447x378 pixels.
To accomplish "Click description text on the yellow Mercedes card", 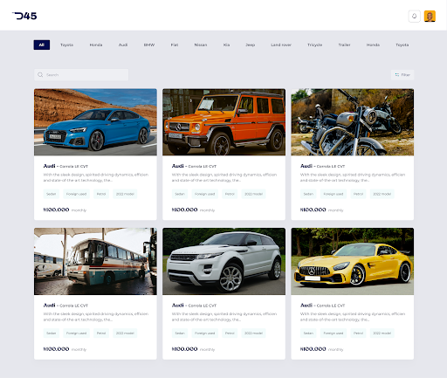I will pyautogui.click(x=353, y=317).
